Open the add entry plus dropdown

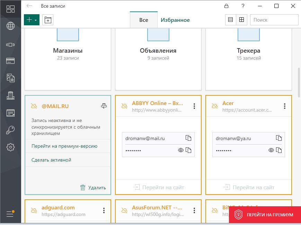(32, 20)
